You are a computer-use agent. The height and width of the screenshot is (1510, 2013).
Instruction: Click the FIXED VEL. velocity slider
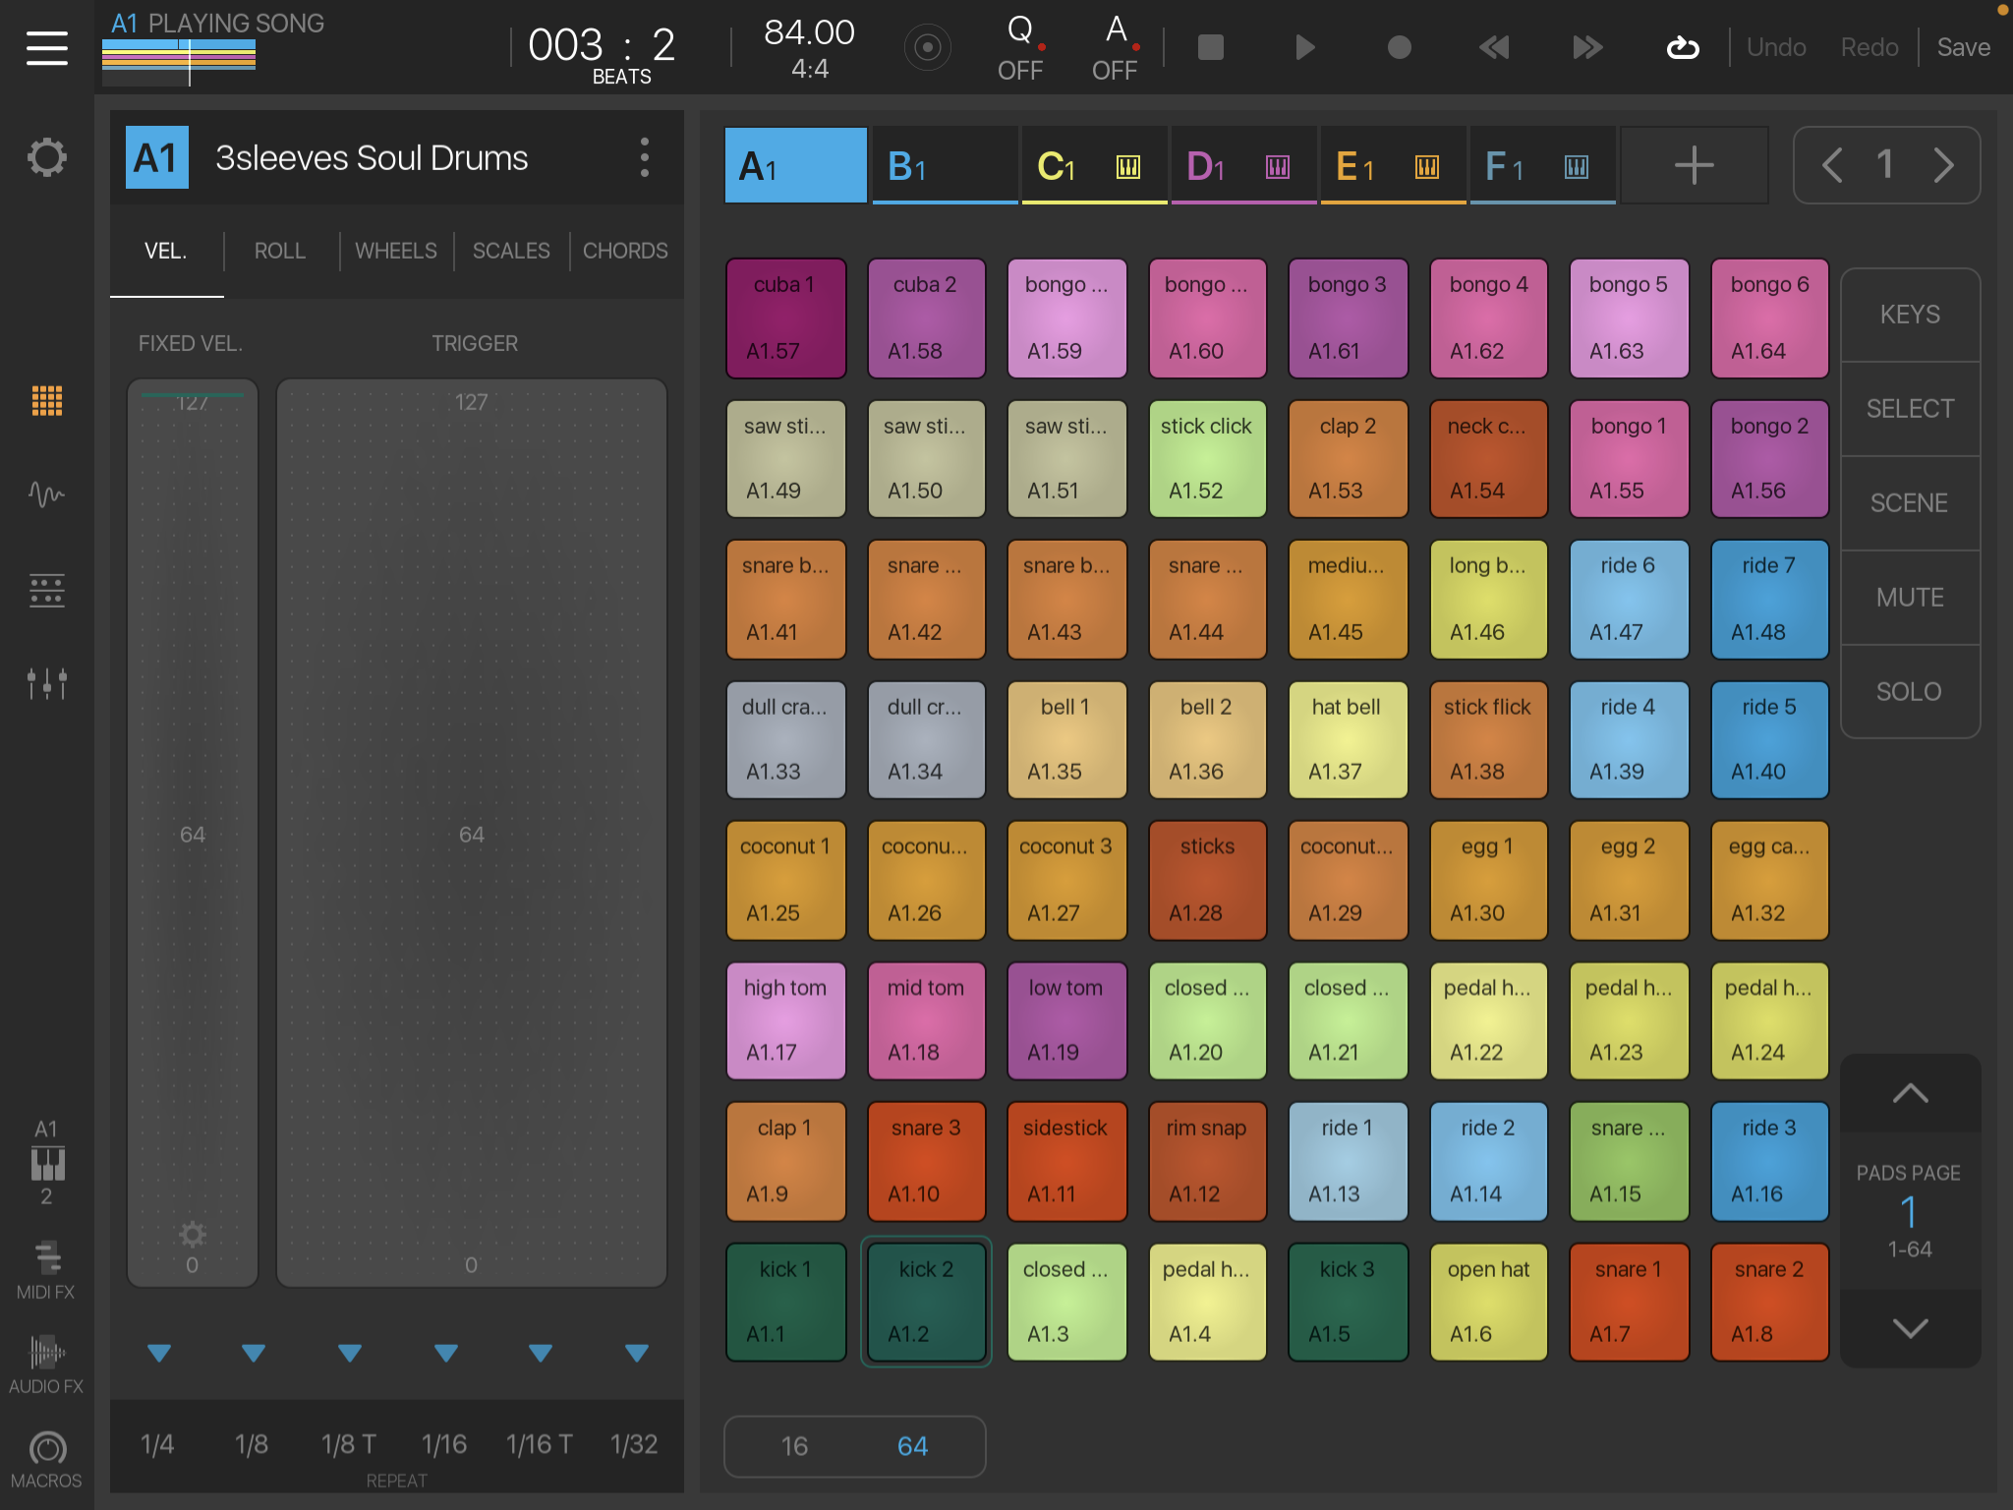193,833
